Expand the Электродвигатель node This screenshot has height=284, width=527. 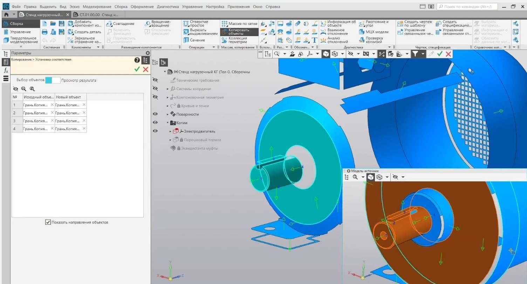(171, 131)
